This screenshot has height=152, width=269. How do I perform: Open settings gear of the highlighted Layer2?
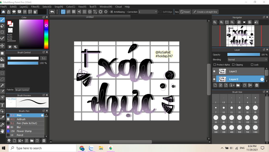262,79
